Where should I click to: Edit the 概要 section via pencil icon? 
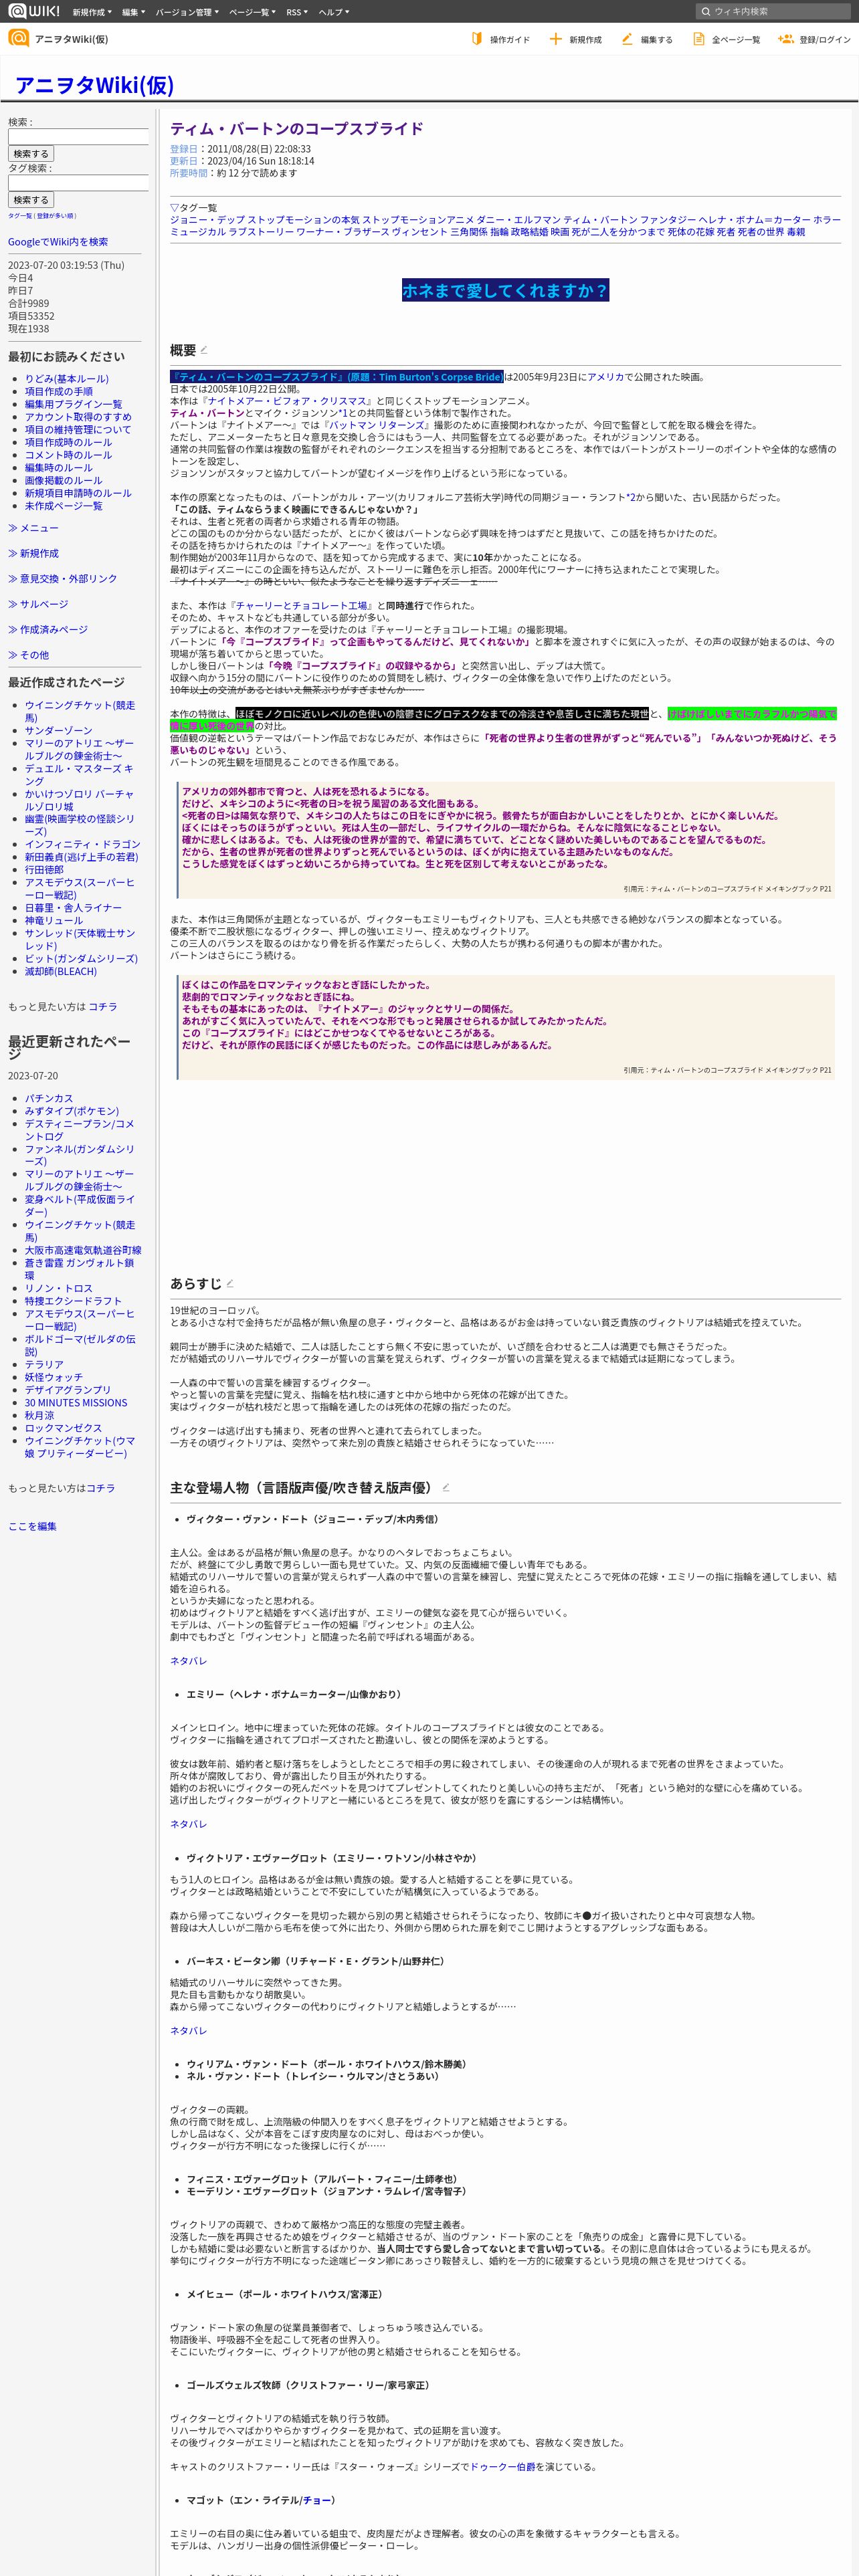204,350
